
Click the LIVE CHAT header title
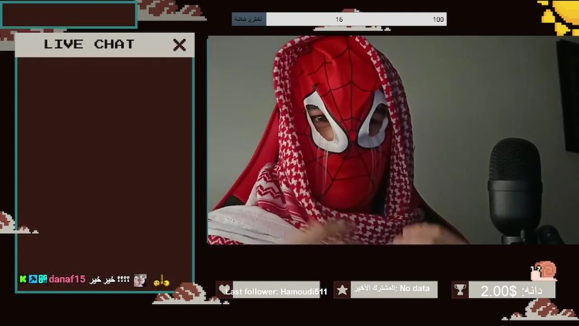click(89, 44)
